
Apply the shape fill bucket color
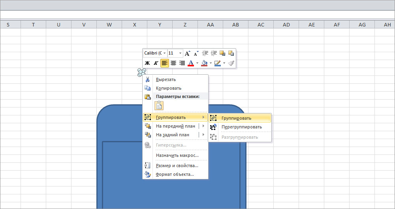pyautogui.click(x=204, y=63)
